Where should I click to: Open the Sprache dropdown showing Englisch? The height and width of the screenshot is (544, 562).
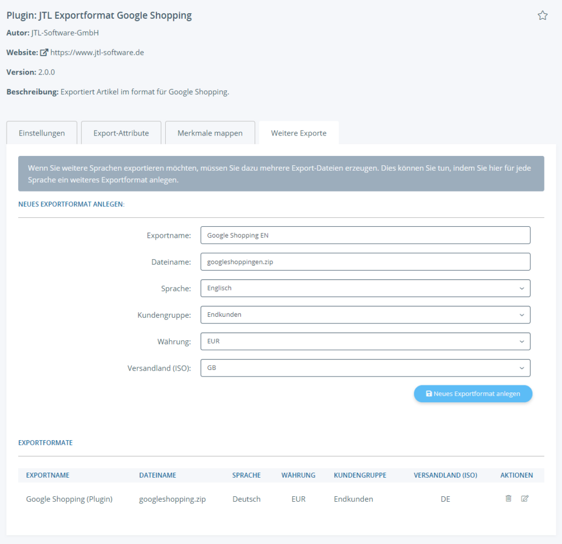[366, 288]
